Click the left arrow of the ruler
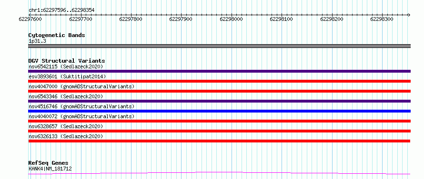 click(30, 15)
